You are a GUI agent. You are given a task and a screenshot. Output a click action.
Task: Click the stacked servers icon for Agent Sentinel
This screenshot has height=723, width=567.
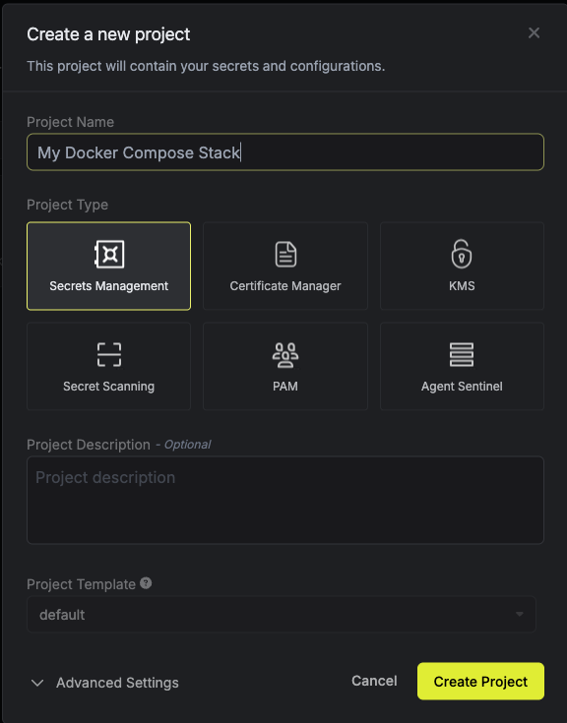462,354
